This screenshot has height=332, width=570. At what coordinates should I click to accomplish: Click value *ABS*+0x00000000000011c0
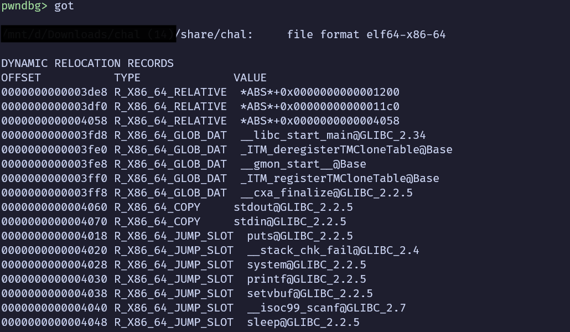pyautogui.click(x=319, y=107)
